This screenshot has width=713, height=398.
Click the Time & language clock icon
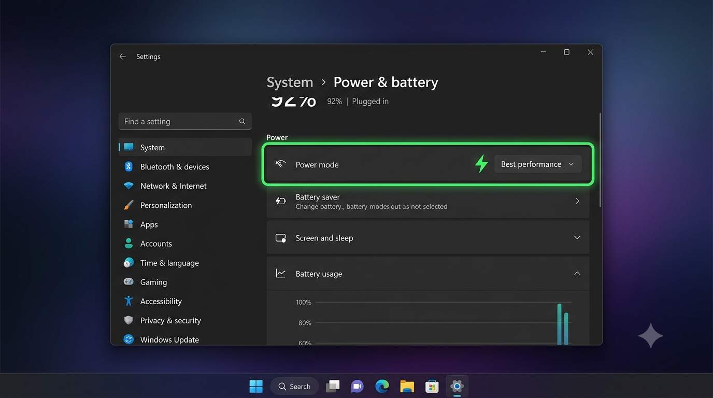[129, 263]
